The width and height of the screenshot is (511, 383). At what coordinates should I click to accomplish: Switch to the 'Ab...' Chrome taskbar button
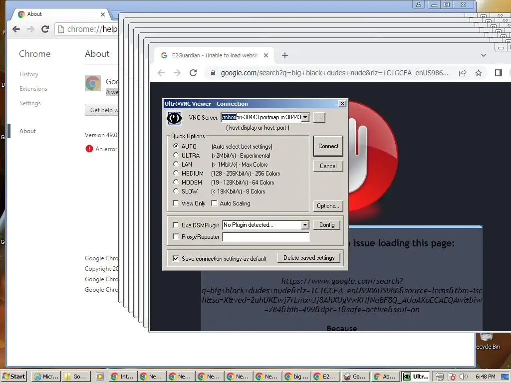click(385, 377)
